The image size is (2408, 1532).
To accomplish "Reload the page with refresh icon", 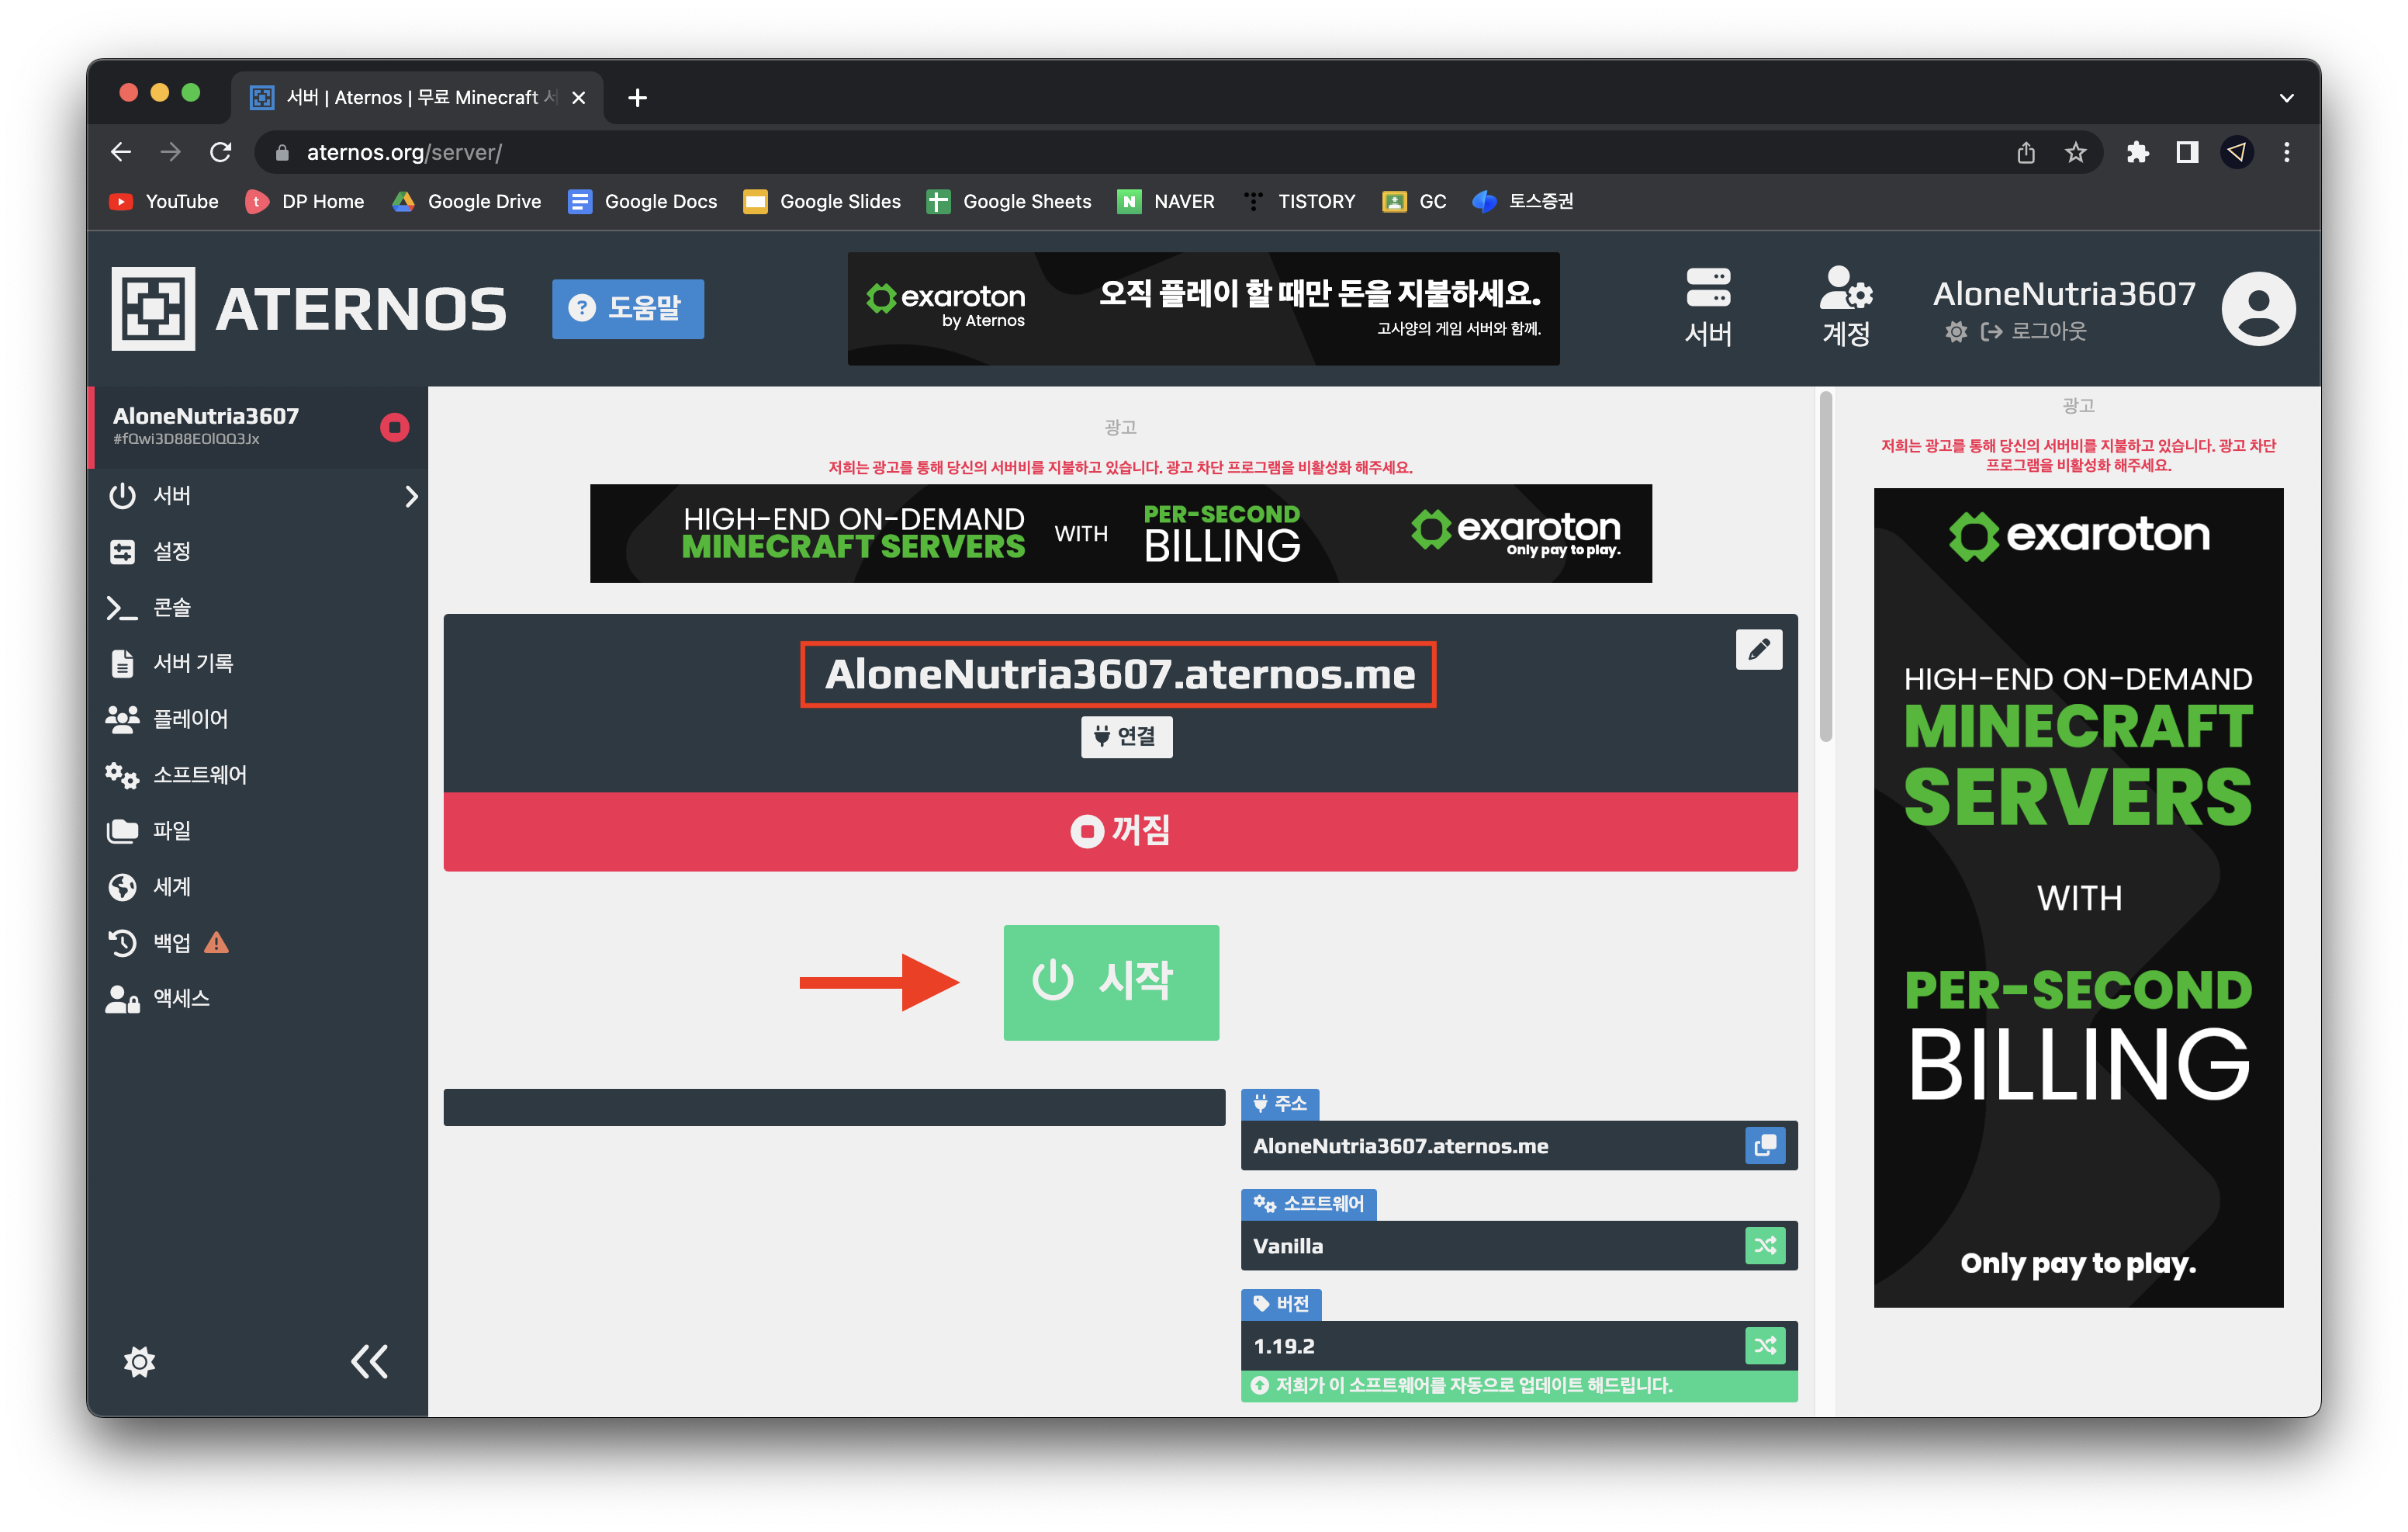I will coord(221,152).
